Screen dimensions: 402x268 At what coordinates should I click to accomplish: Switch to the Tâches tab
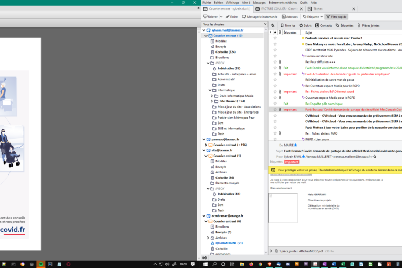coord(318,9)
